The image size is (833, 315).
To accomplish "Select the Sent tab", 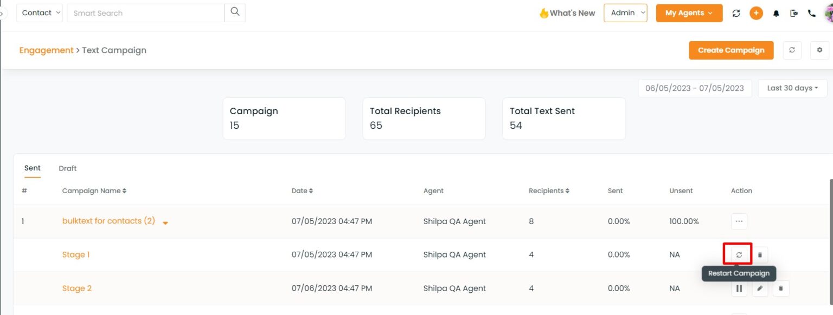I will point(33,168).
